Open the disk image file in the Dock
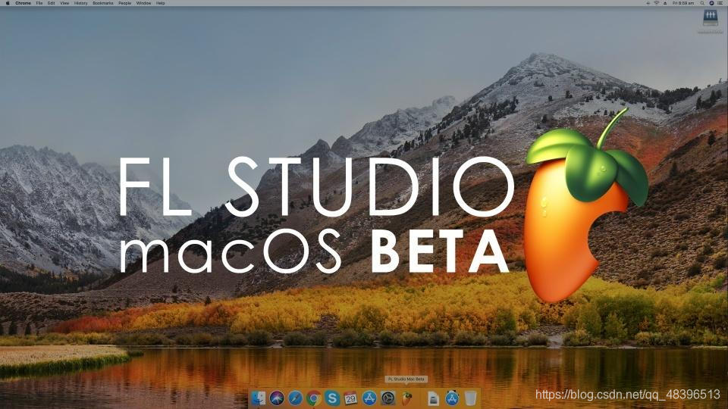The width and height of the screenshot is (728, 409). [x=433, y=398]
